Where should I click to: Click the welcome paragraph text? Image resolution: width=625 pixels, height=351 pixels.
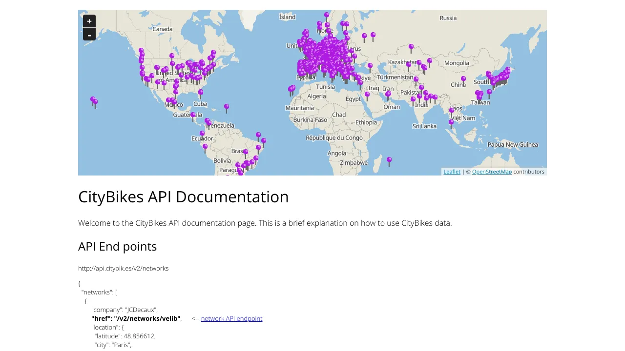[x=265, y=223]
